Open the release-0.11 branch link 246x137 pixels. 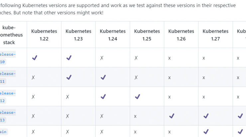pos(8,77)
